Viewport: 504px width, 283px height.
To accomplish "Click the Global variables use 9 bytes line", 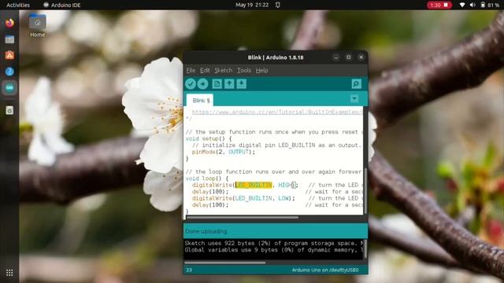I will coord(274,250).
